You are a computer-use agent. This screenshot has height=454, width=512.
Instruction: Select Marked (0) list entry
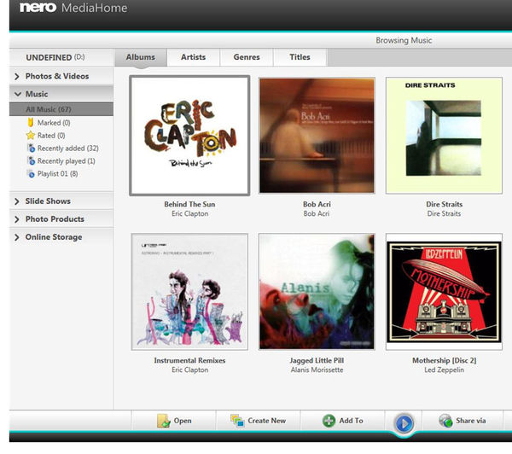click(54, 123)
